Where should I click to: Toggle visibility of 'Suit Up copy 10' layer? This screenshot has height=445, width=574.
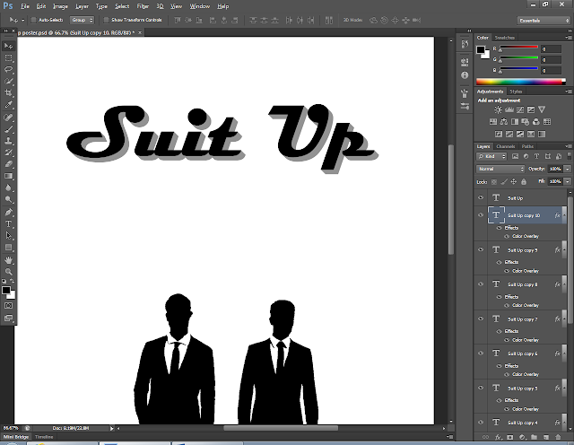pyautogui.click(x=481, y=215)
